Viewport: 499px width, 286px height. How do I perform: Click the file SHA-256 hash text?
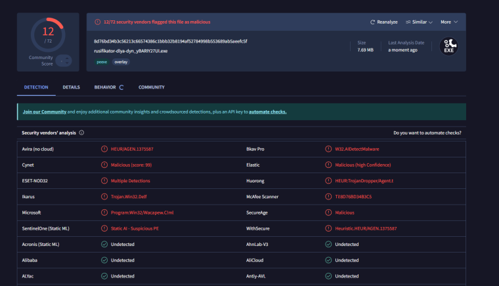tap(171, 41)
